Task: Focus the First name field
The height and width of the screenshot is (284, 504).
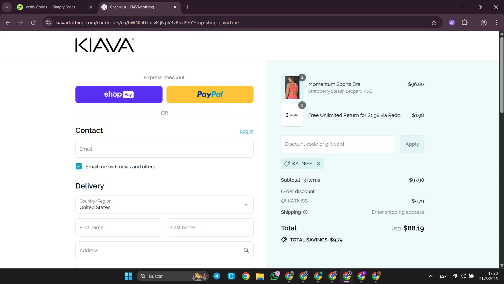Action: pos(119,227)
